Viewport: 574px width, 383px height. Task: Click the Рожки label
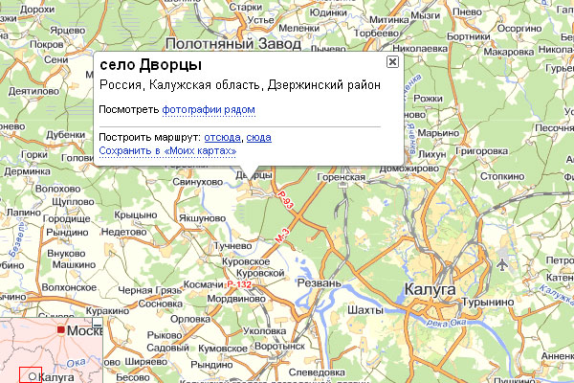(428, 99)
